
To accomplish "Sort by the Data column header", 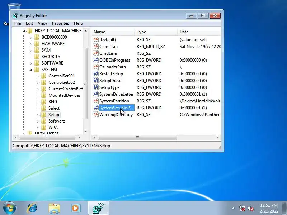I will (x=199, y=32).
